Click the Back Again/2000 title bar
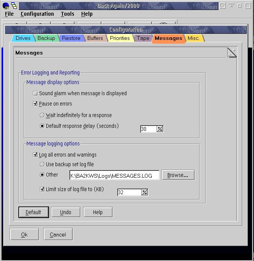The image size is (254, 261). pos(118,6)
